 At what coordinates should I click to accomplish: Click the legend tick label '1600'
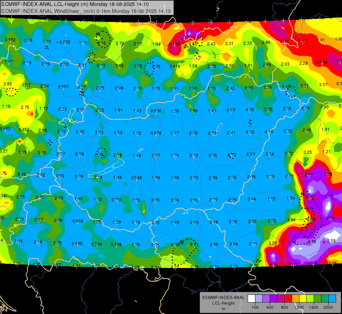tap(314, 307)
